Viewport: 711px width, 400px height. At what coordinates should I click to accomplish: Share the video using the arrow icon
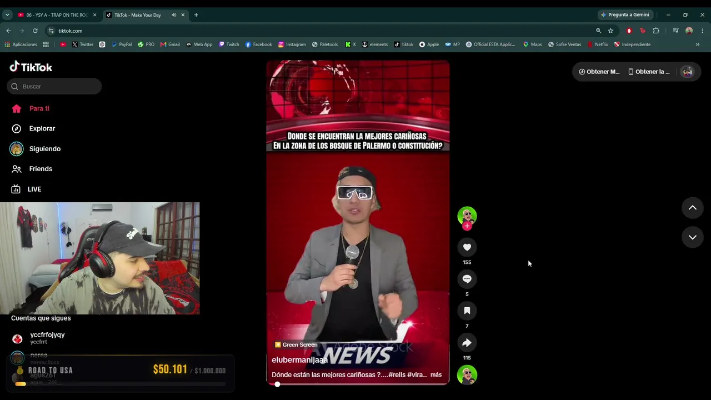[x=467, y=343]
